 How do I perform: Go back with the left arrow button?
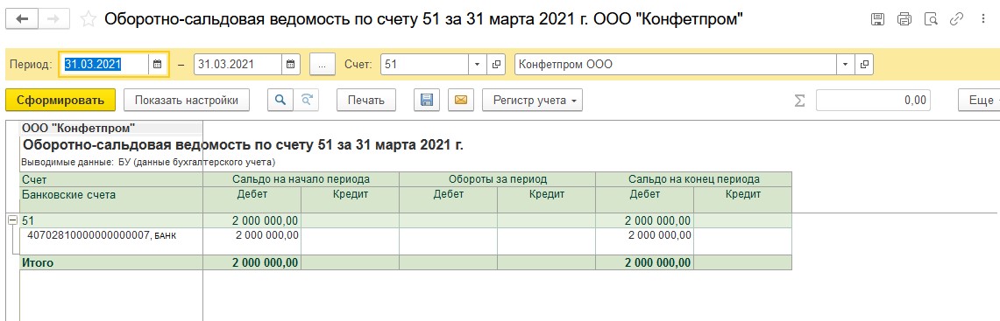[22, 19]
